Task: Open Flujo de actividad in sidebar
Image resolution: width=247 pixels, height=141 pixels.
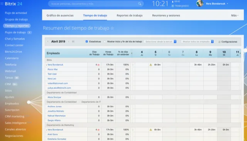Action: pos(16,13)
